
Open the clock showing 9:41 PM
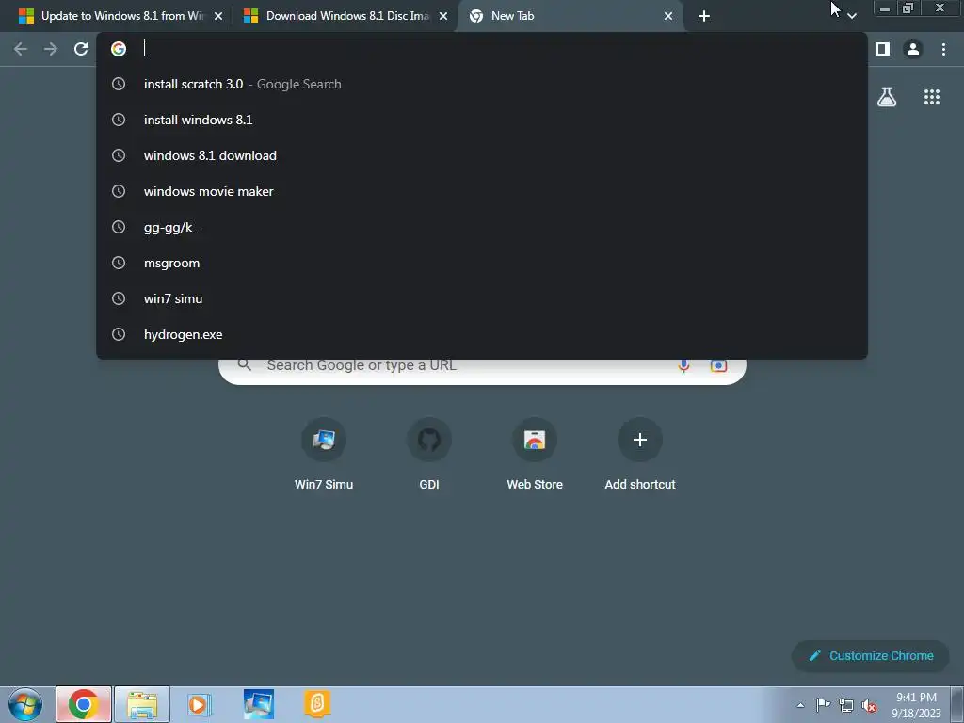coord(916,705)
